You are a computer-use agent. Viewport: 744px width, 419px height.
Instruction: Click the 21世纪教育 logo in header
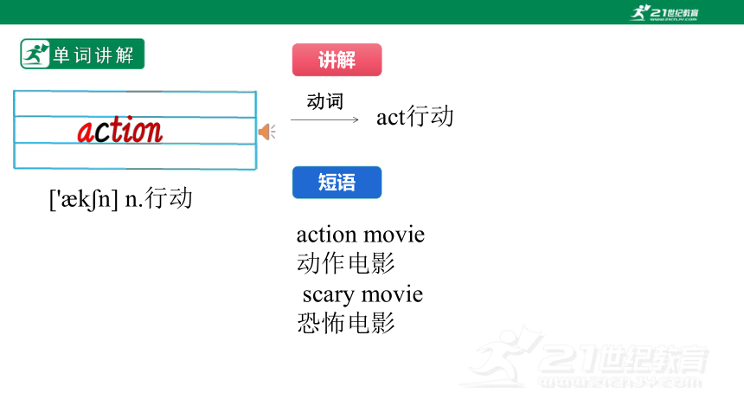tap(664, 13)
